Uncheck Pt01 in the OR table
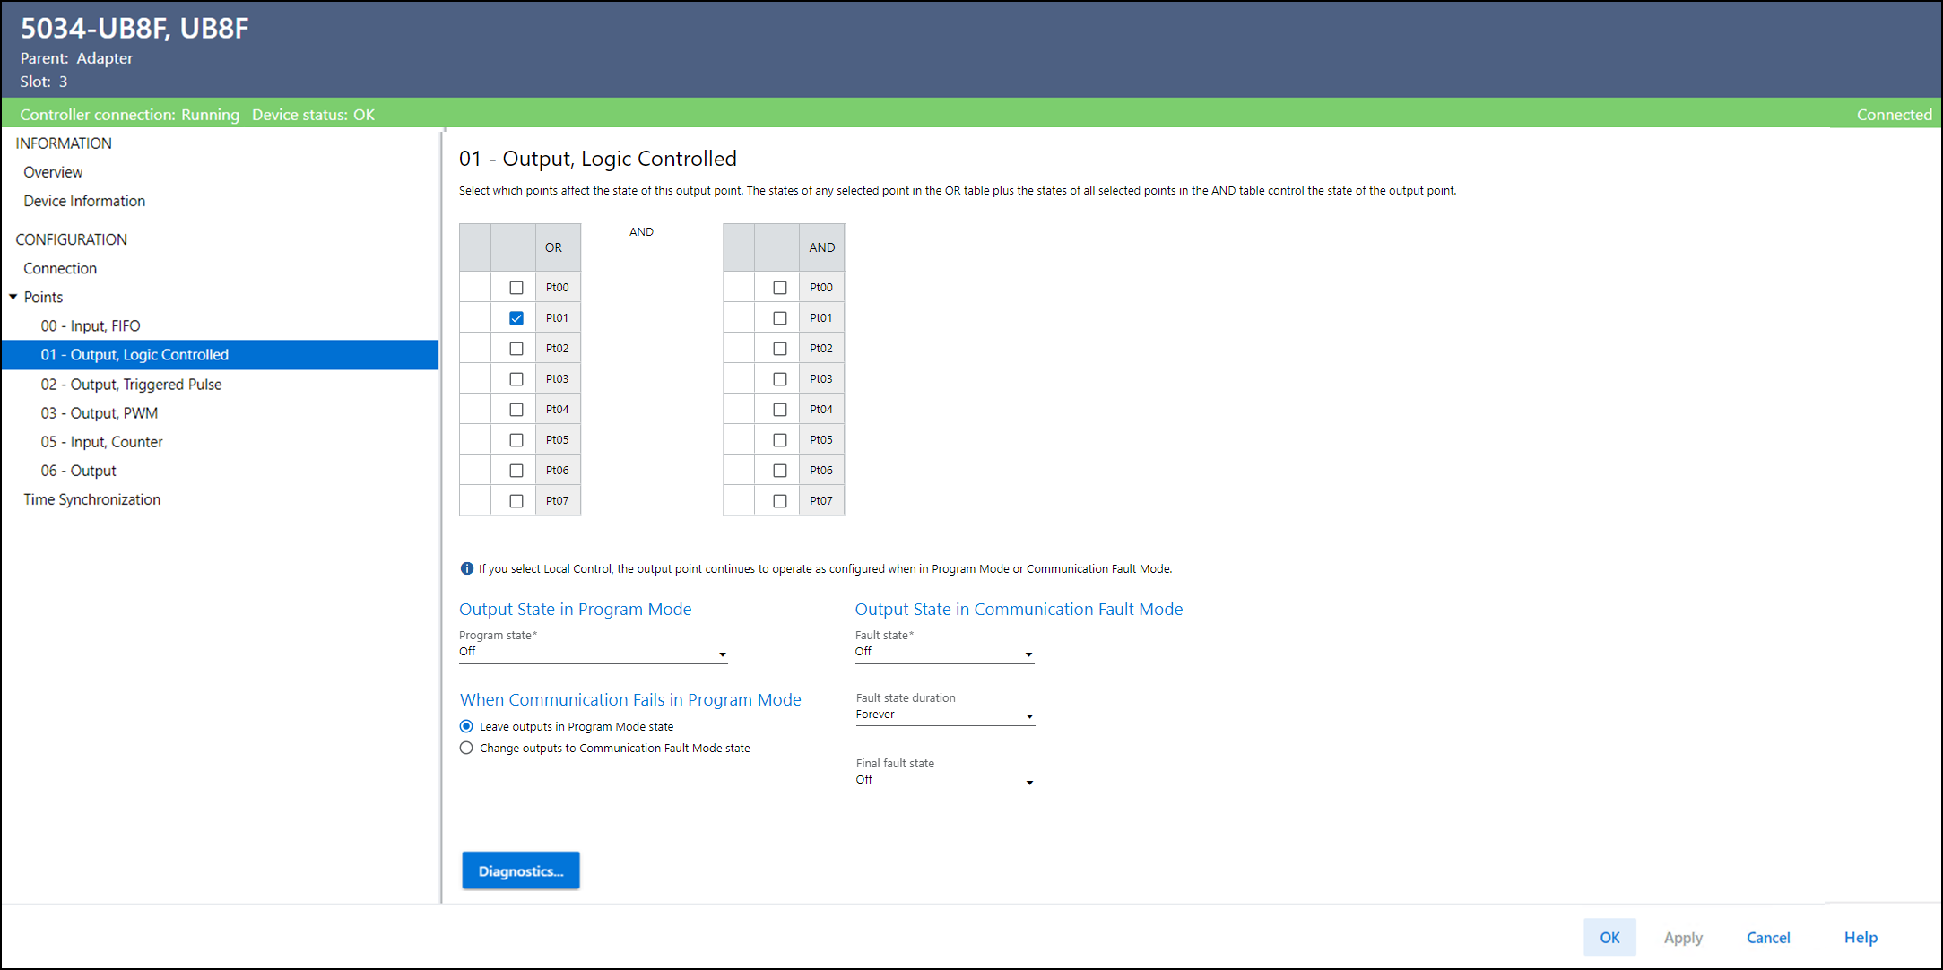The height and width of the screenshot is (970, 1943). click(x=516, y=318)
